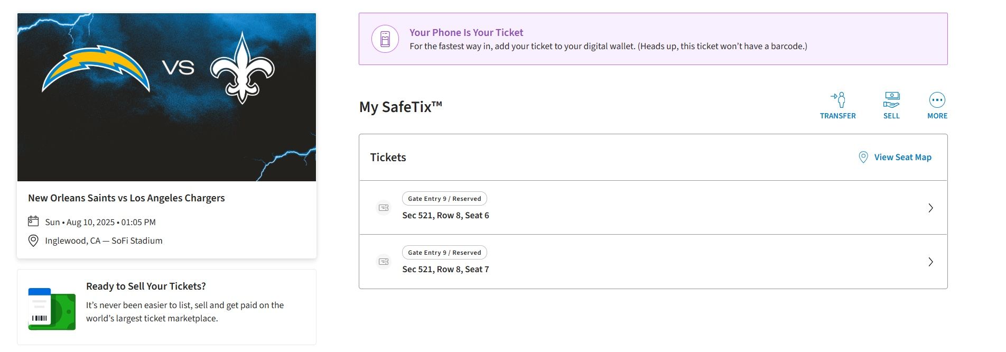Viewport: 1006px width, 352px height.
Task: Click the Gate Entry 9 badge for Seat 6
Action: (444, 199)
